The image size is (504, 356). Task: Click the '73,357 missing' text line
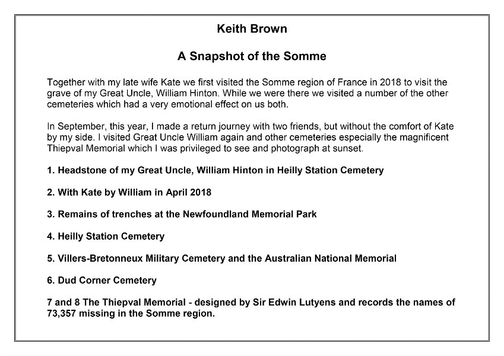click(x=131, y=314)
